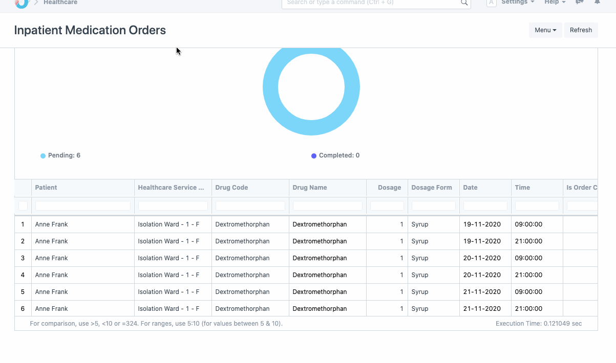This screenshot has height=363, width=616.
Task: Click the Completed legend dot
Action: (314, 156)
